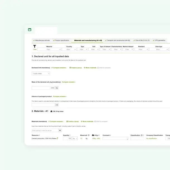Open the Standard filter dropdown

click(141, 49)
